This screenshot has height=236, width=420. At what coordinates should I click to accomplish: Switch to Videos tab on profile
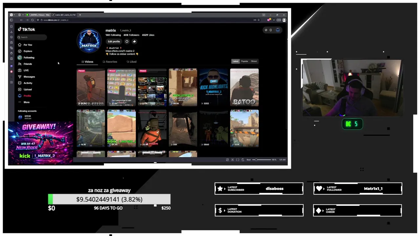point(87,62)
